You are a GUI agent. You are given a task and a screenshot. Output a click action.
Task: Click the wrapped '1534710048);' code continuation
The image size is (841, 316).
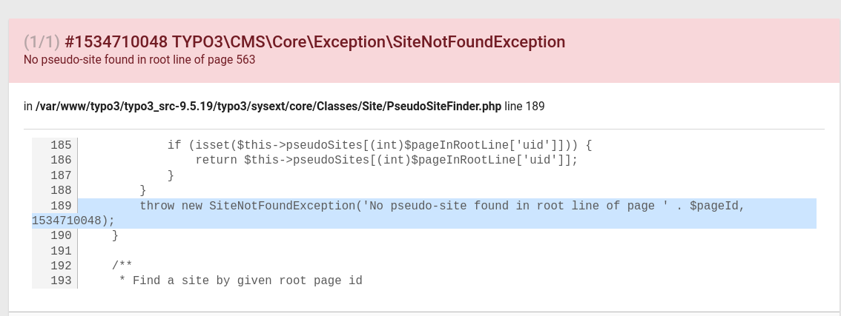click(x=73, y=221)
